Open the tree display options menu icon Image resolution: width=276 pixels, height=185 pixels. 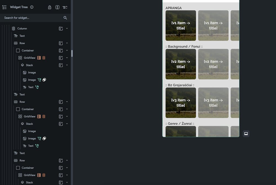point(65,7)
